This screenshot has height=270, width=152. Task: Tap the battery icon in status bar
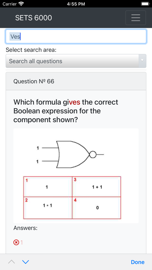[145, 4]
